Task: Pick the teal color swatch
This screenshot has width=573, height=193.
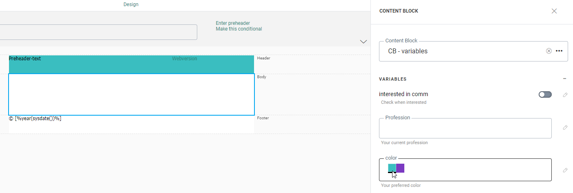Action: point(392,168)
